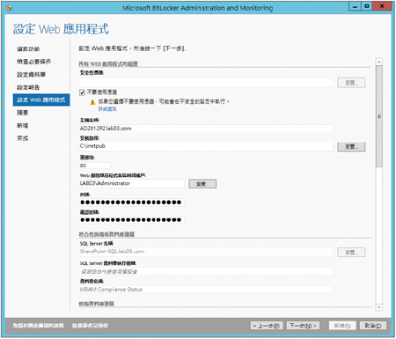The width and height of the screenshot is (396, 339).
Task: Open the 檢視事件記錄檔 event log link
Action: pyautogui.click(x=90, y=326)
